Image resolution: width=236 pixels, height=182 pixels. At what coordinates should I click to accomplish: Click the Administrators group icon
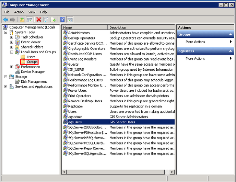65,33
